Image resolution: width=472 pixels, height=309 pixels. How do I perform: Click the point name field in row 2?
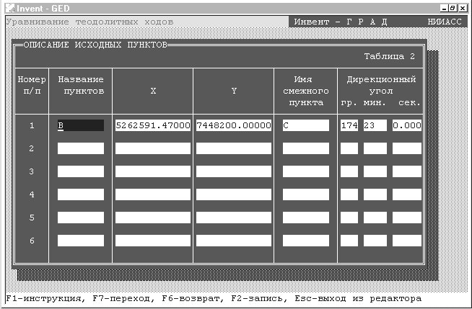(81, 148)
